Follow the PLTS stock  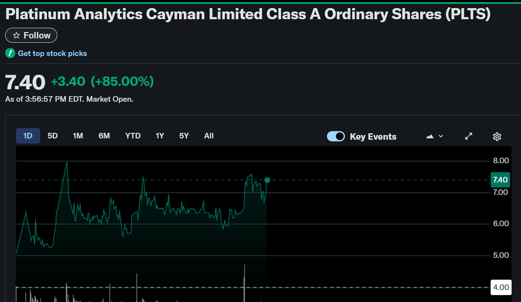pos(31,35)
